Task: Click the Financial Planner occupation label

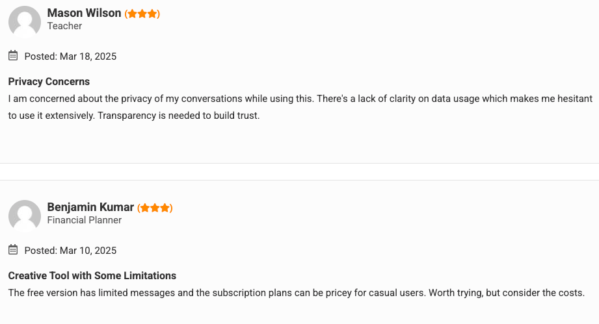Action: click(x=85, y=220)
